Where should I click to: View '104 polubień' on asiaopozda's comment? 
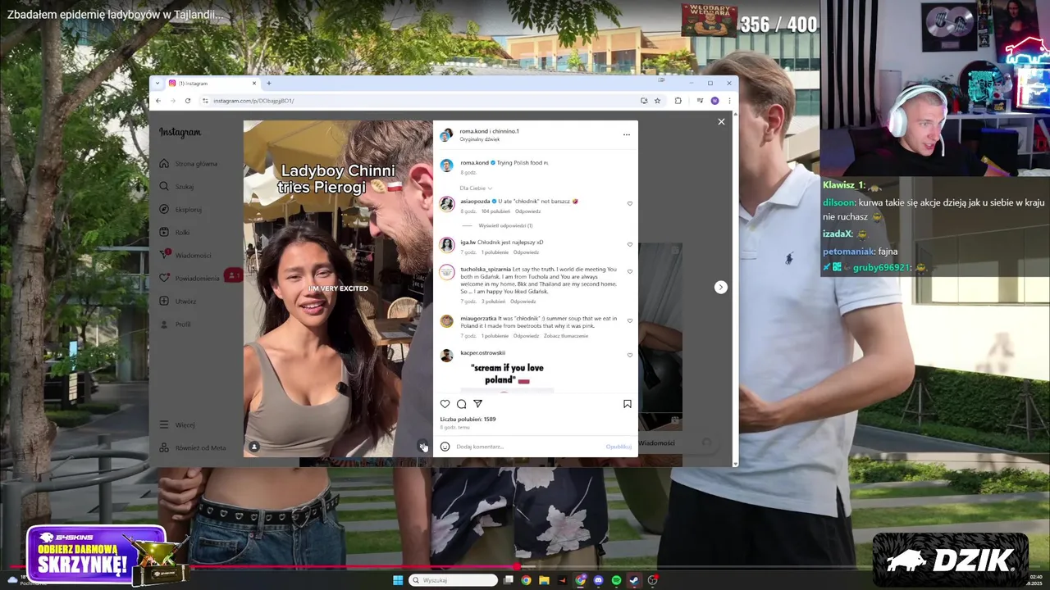[x=496, y=211]
